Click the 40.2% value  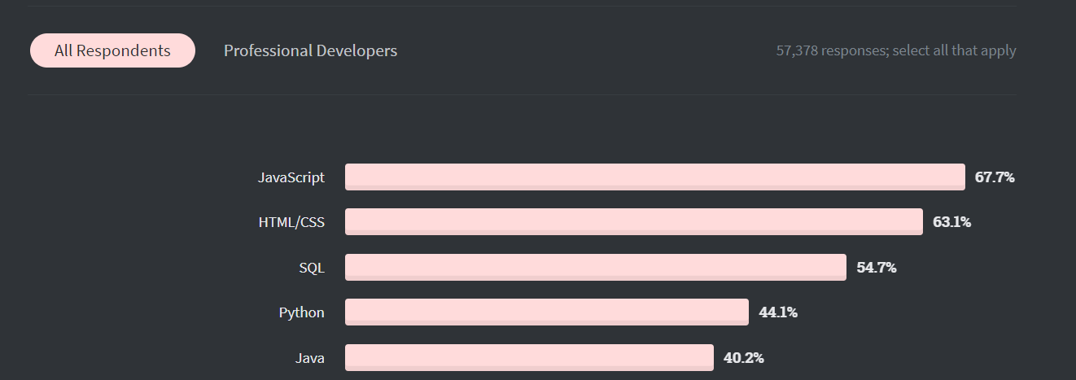point(744,357)
